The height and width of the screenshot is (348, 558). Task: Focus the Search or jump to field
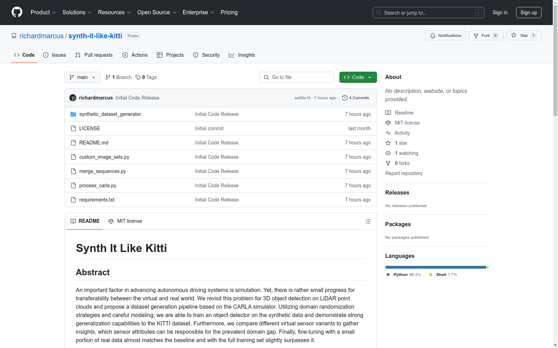(429, 13)
